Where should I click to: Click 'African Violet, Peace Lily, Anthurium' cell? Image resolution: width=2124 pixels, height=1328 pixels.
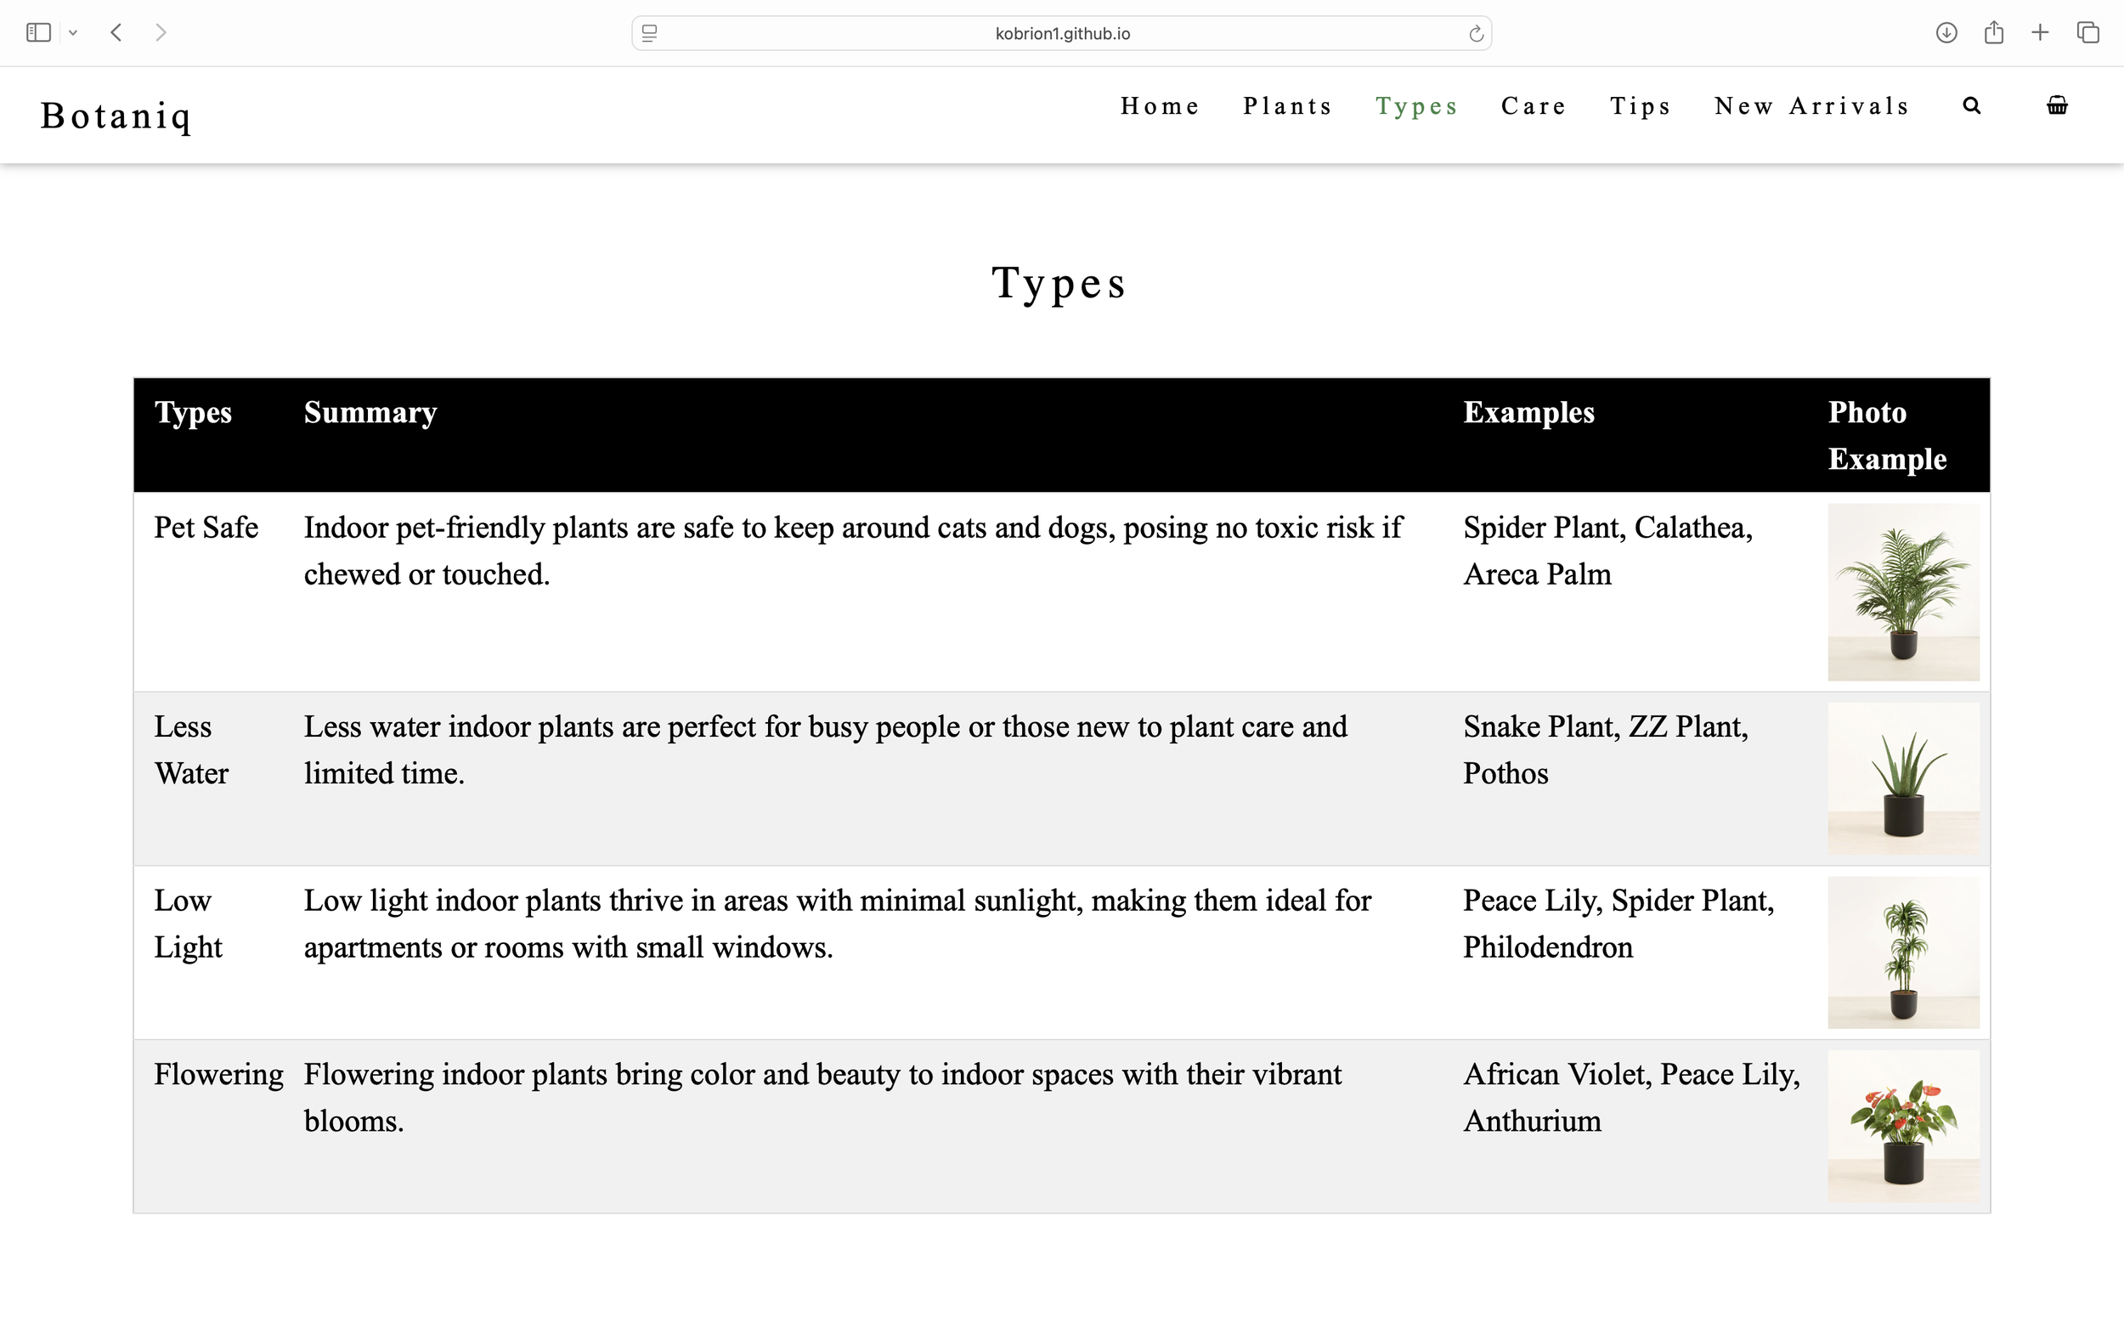point(1632,1098)
